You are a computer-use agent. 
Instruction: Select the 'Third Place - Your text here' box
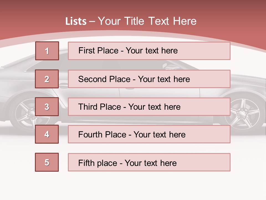149,107
